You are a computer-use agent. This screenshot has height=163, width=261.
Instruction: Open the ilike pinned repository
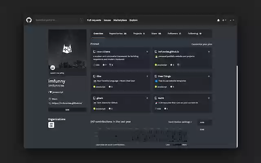[x=99, y=76]
